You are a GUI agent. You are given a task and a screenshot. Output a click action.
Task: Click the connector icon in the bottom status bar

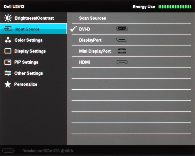point(8,150)
